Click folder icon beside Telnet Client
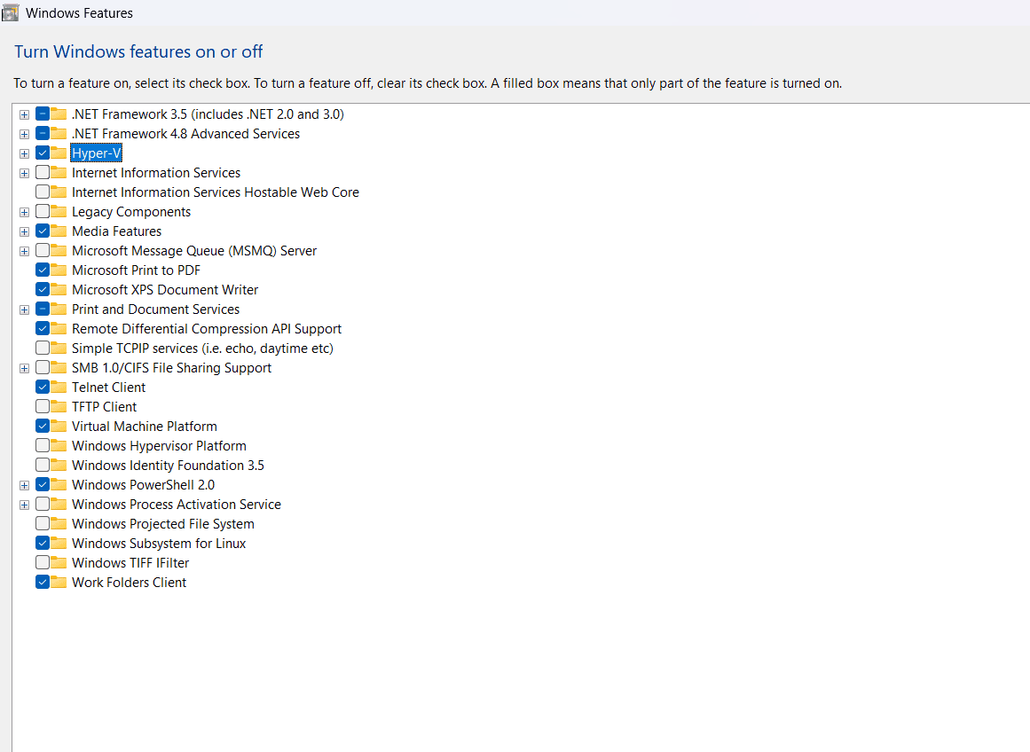Screen dimensions: 1030x752 (59, 387)
